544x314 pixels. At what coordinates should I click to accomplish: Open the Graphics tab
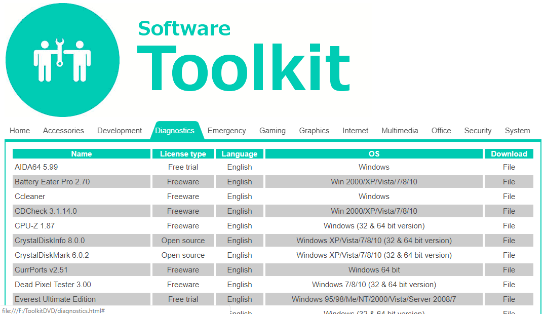coord(314,131)
